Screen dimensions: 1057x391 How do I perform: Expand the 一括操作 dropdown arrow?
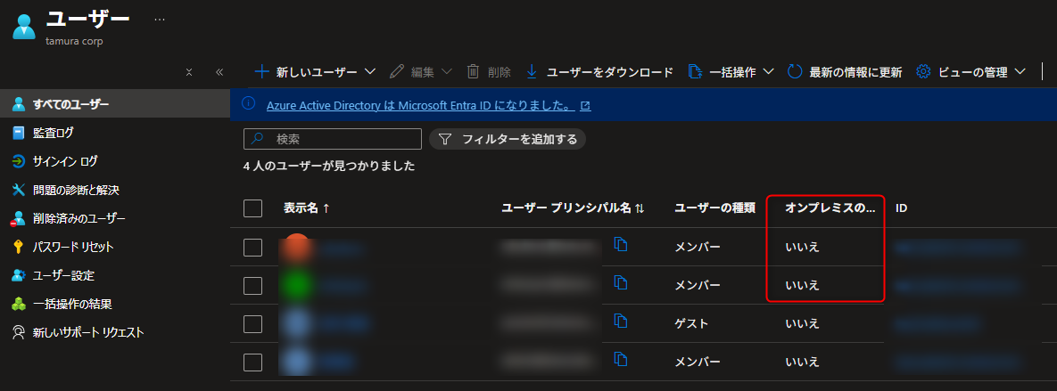[768, 71]
